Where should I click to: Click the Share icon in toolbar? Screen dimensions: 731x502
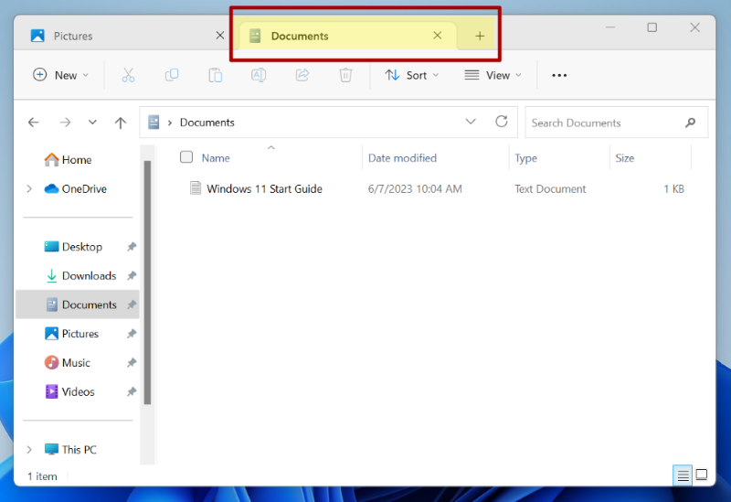[x=302, y=75]
